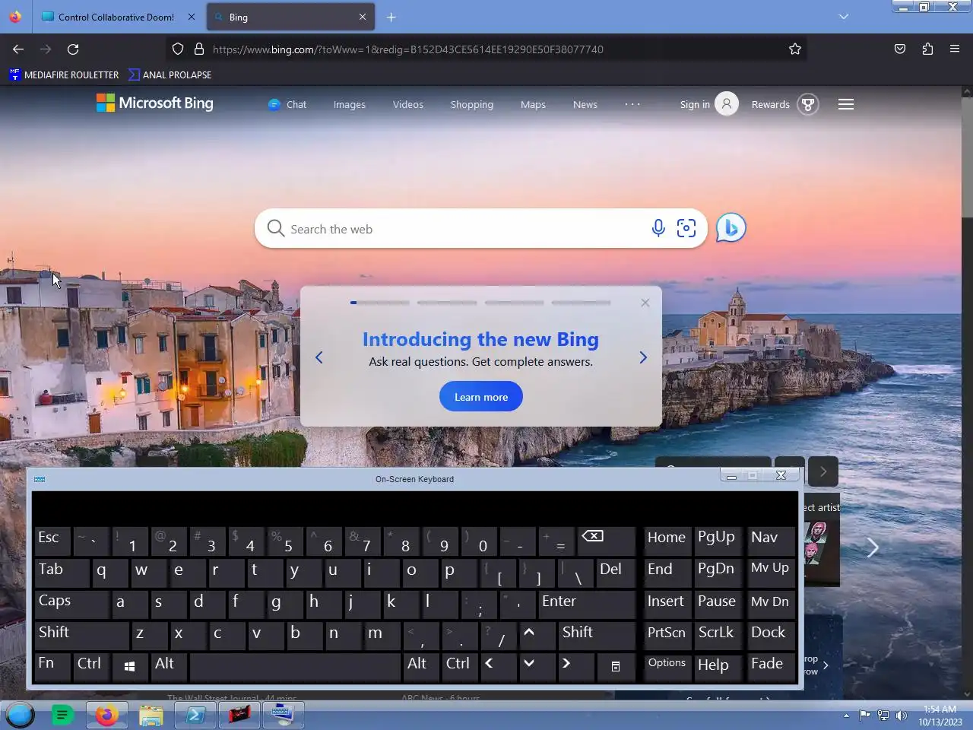Image resolution: width=973 pixels, height=730 pixels.
Task: Click the backspace key on on-screen keyboard
Action: point(606,541)
